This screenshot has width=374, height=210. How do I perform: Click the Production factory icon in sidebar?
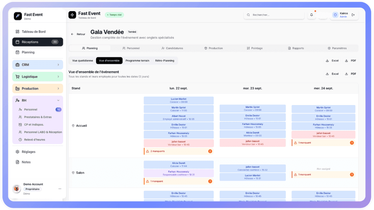(x=17, y=89)
